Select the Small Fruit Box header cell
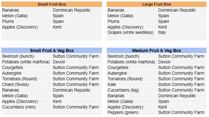The height and width of the screenshot is (117, 209). [x=52, y=4]
